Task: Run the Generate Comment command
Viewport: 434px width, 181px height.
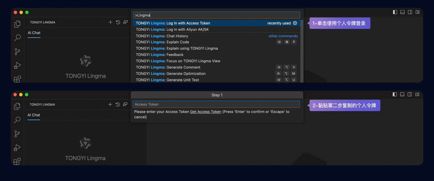Action: [216, 67]
